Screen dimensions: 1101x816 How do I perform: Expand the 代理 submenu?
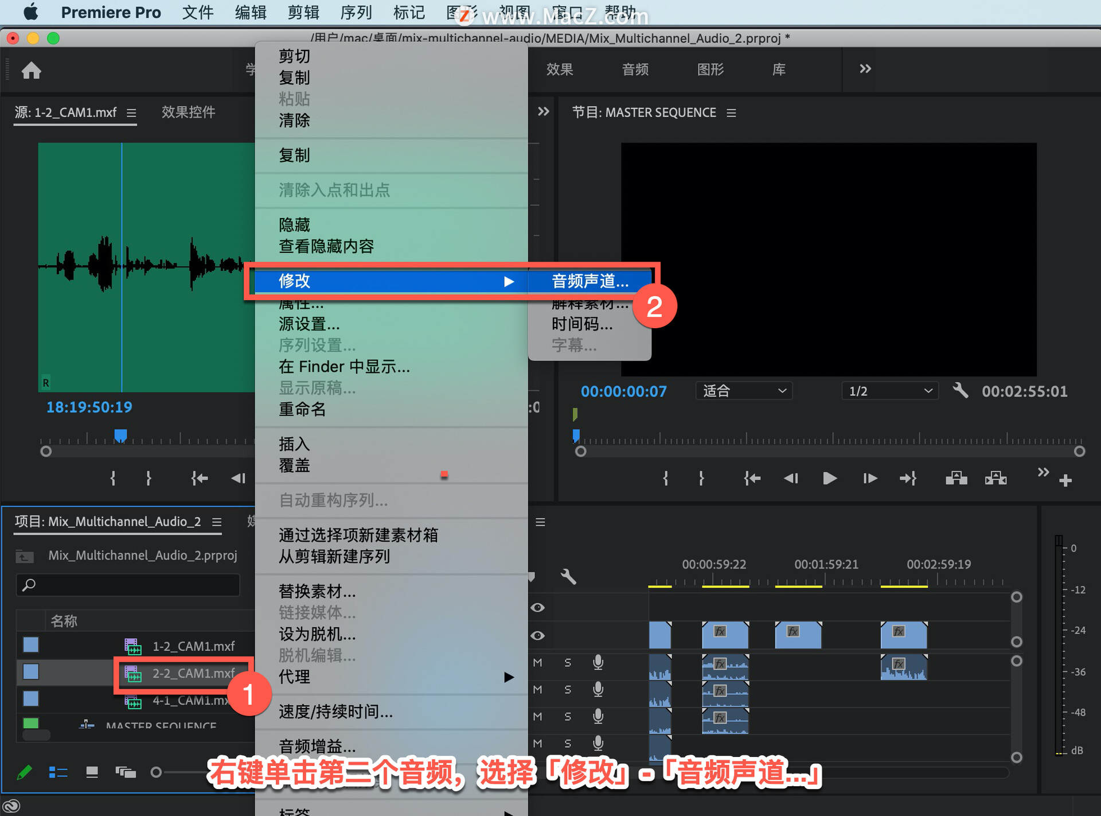pyautogui.click(x=392, y=677)
